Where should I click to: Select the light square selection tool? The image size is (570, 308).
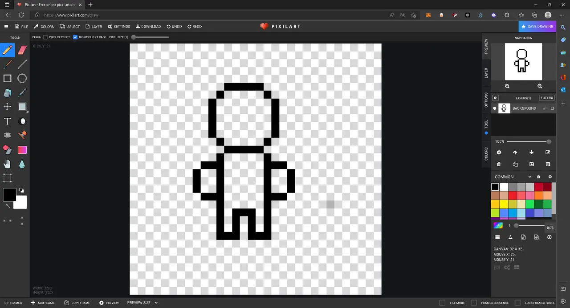[22, 107]
